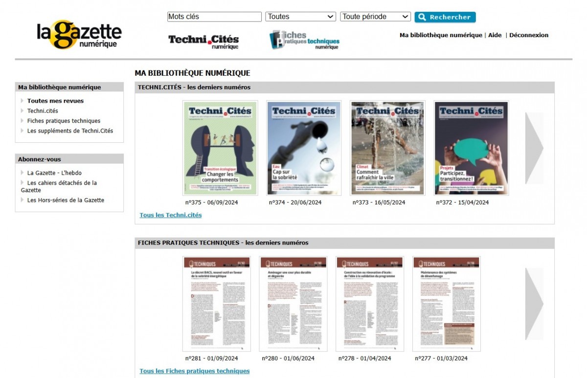Click the FICHES PRATIQUES TECHNIQUES derniers numéros heading

[223, 243]
